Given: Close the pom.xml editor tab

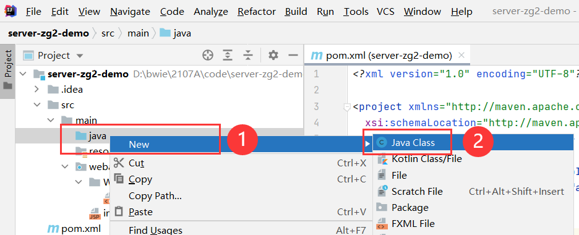Looking at the screenshot, I should [x=461, y=56].
